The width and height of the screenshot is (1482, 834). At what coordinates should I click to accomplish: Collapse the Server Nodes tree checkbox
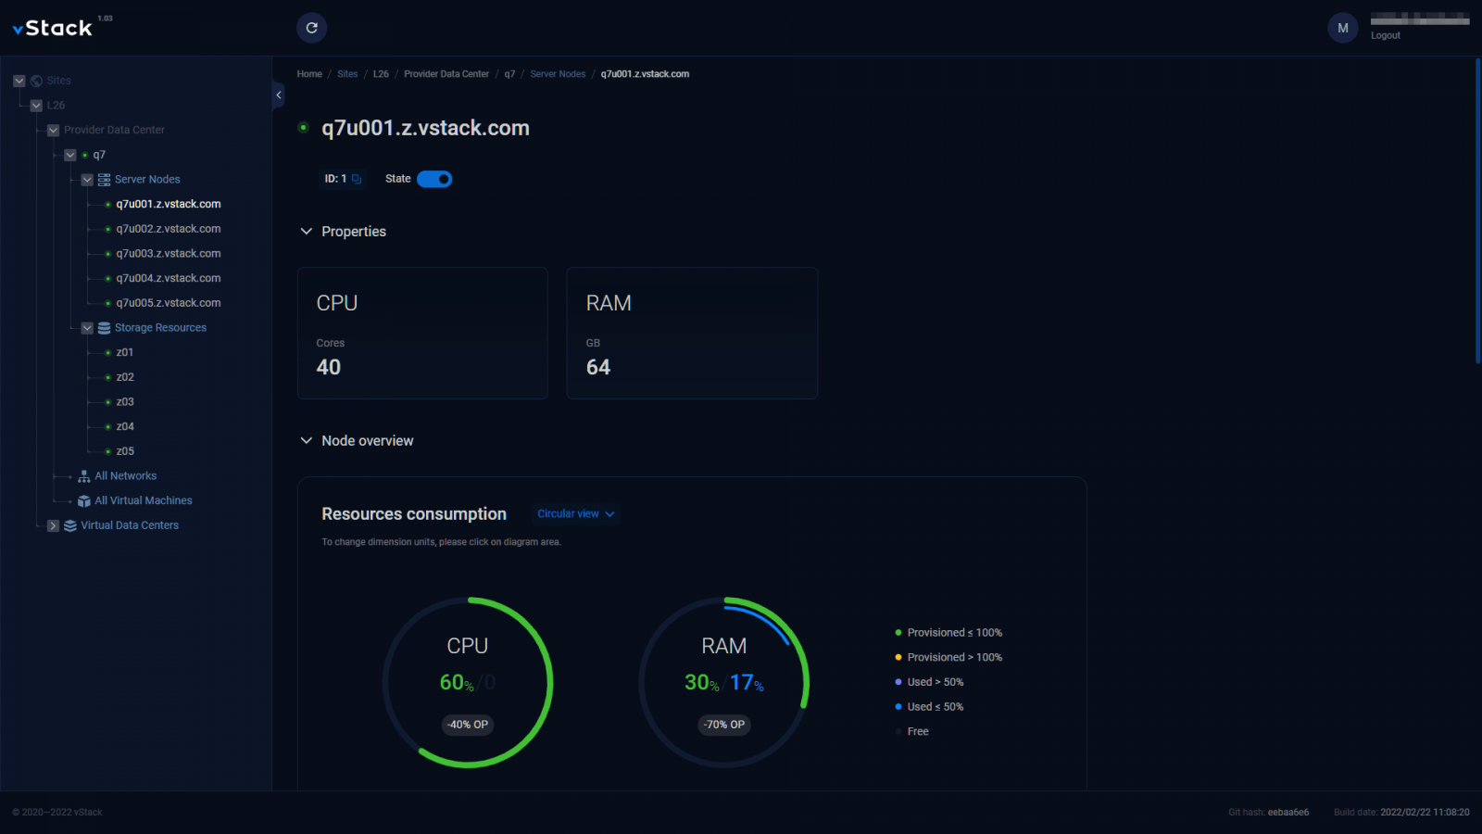coord(87,180)
